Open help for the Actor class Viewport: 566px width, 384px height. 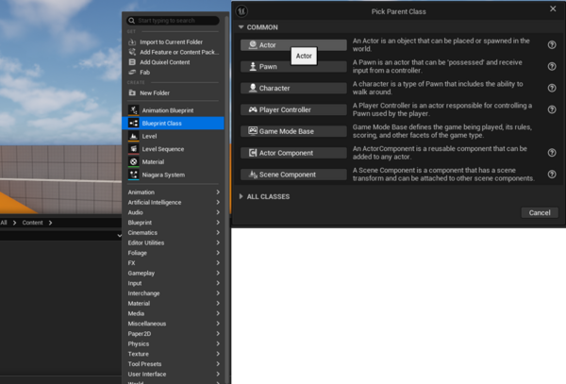pyautogui.click(x=552, y=44)
